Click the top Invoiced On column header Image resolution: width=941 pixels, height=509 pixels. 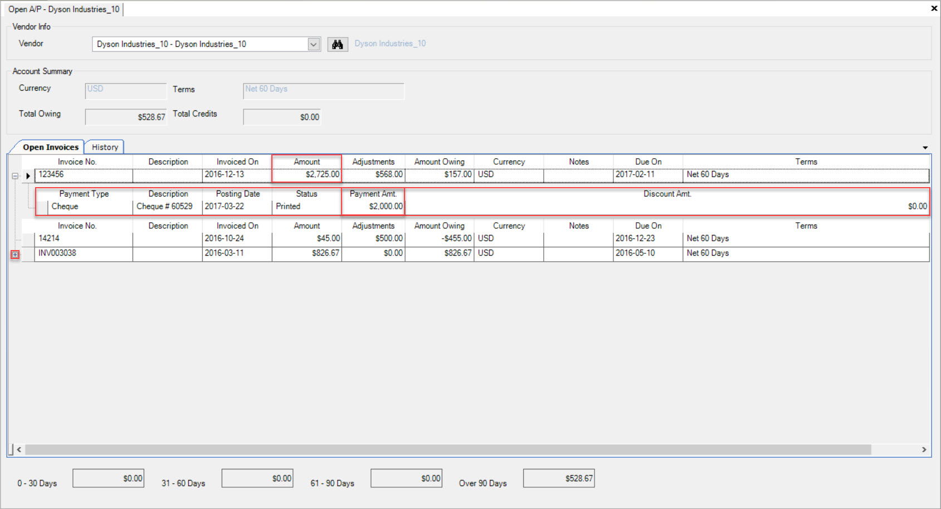[237, 161]
